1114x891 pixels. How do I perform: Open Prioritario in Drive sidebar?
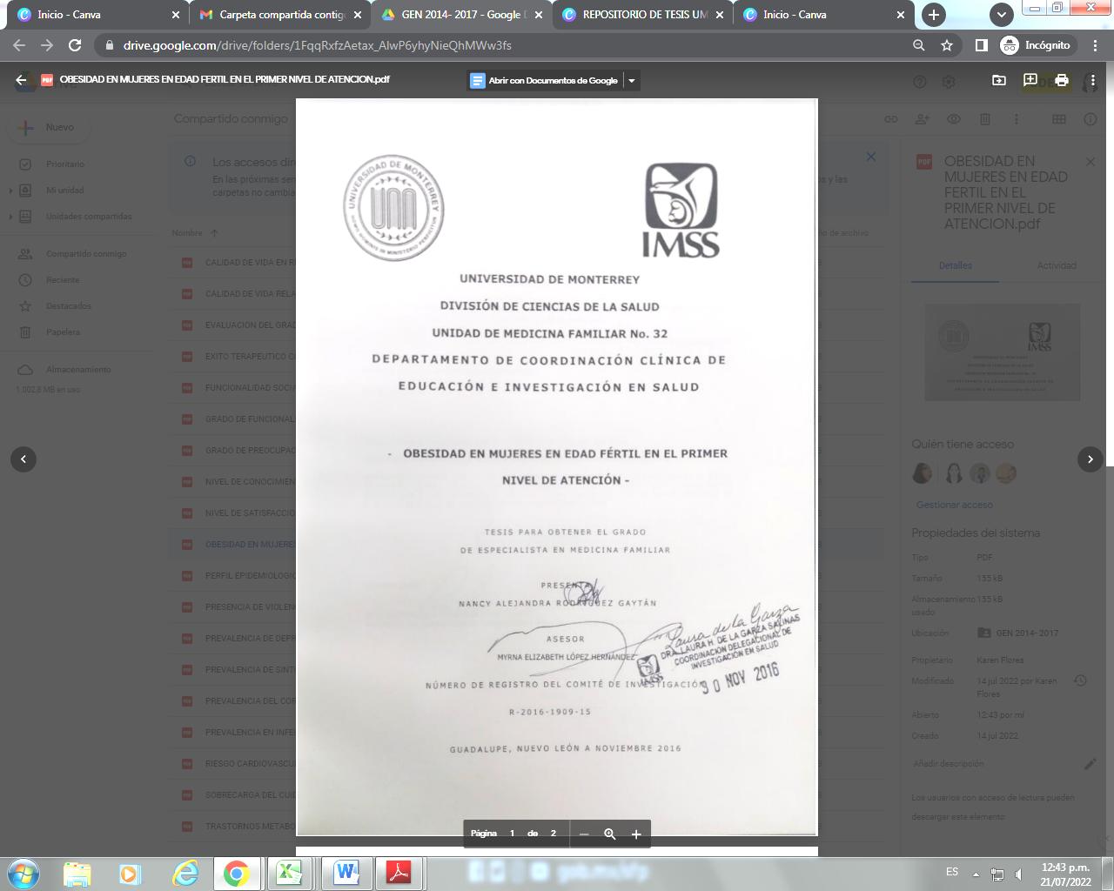tap(65, 164)
